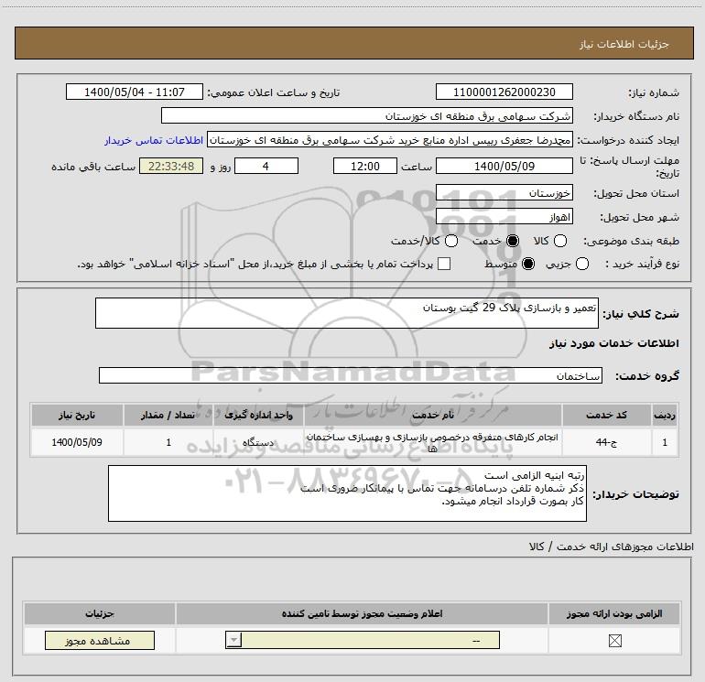The image size is (705, 682).
Task: Click the unit cell دستگاه
Action: [x=258, y=442]
